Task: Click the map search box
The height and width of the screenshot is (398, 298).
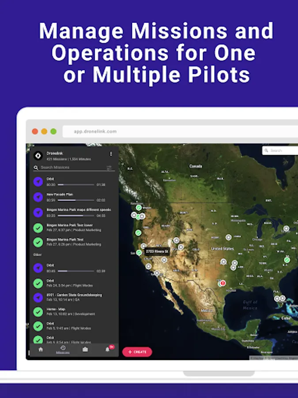Action: click(280, 150)
